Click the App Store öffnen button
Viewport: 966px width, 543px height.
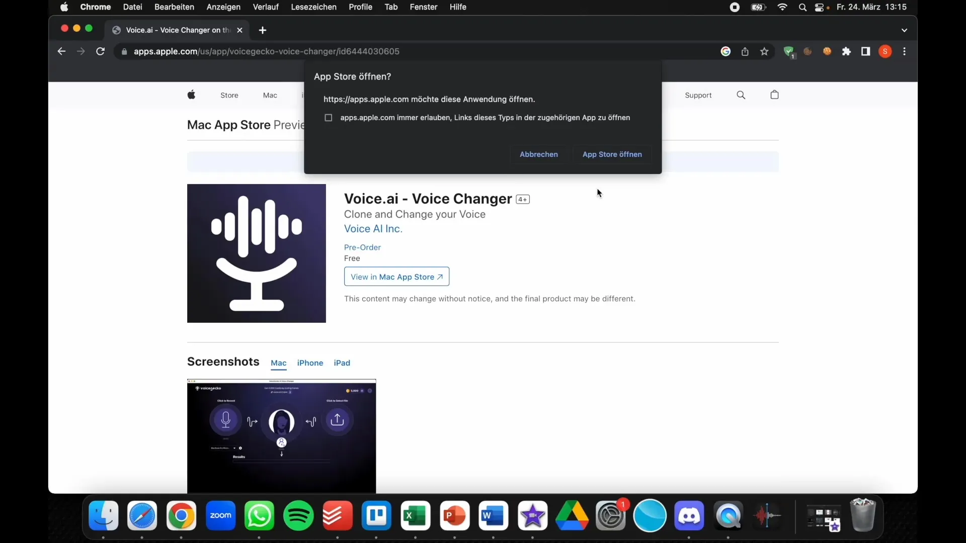(x=612, y=154)
